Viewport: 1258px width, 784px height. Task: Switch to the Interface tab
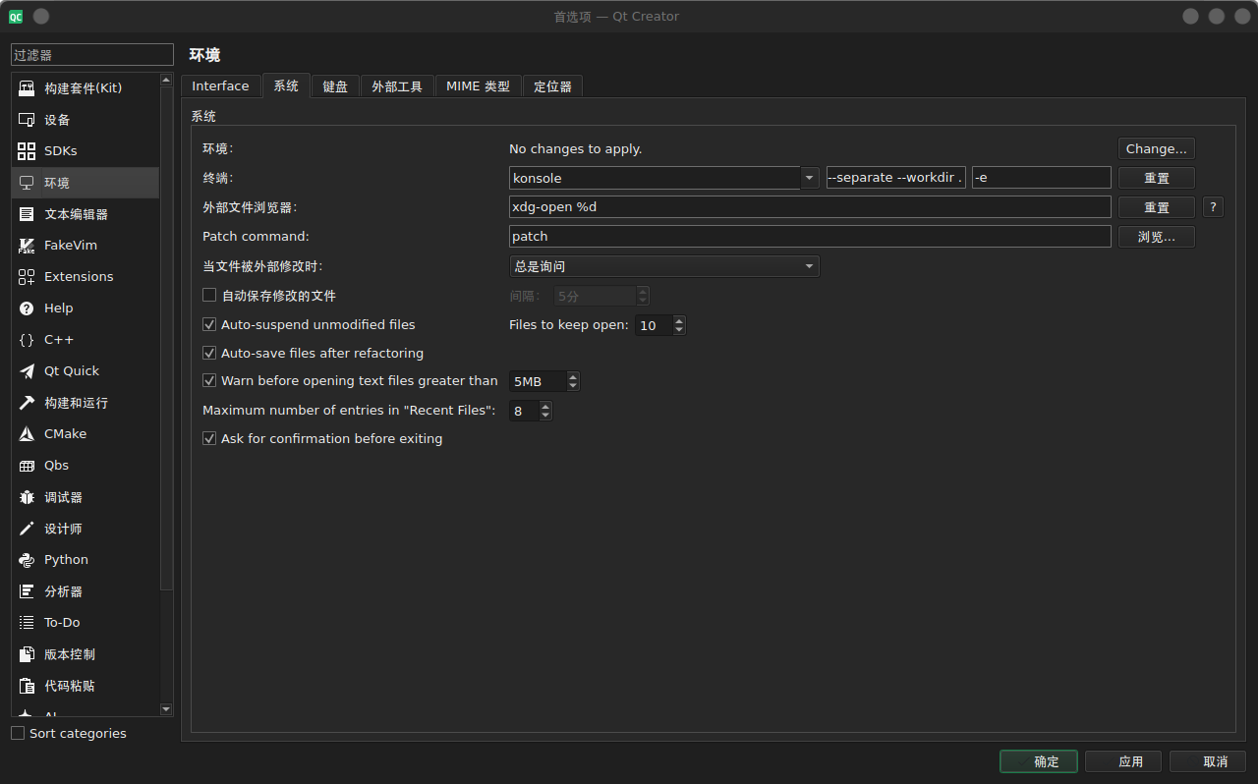(220, 85)
